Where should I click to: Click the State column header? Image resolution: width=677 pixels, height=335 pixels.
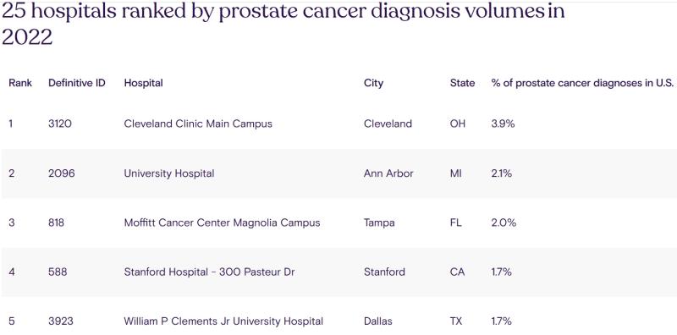click(x=462, y=83)
